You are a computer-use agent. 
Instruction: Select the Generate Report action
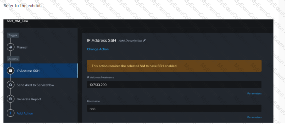point(29,99)
